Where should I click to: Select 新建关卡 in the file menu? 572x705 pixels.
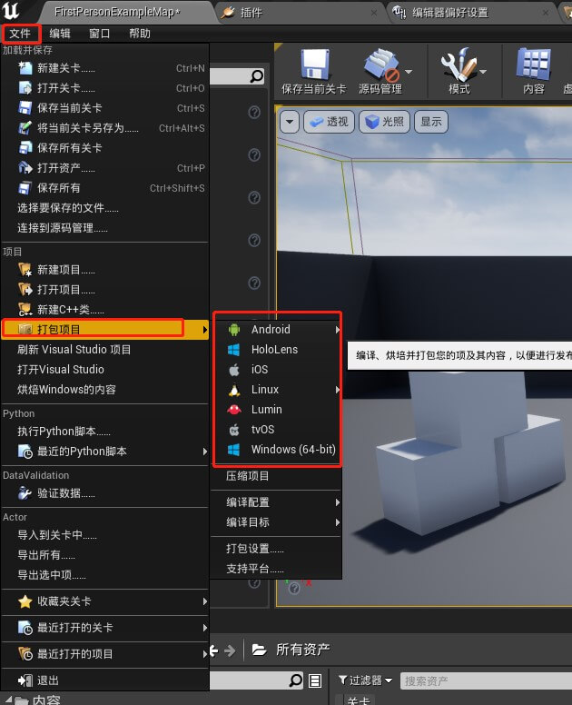(x=105, y=68)
